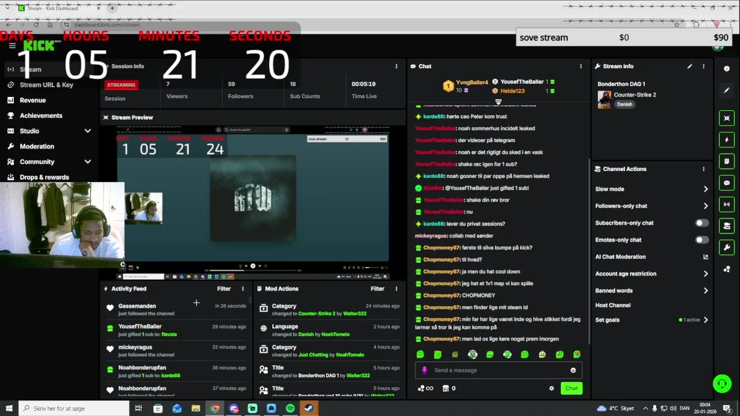The height and width of the screenshot is (416, 740).
Task: Open Achievements page
Action: click(x=40, y=116)
